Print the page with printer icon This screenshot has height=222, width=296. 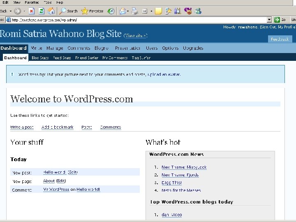coord(135,11)
